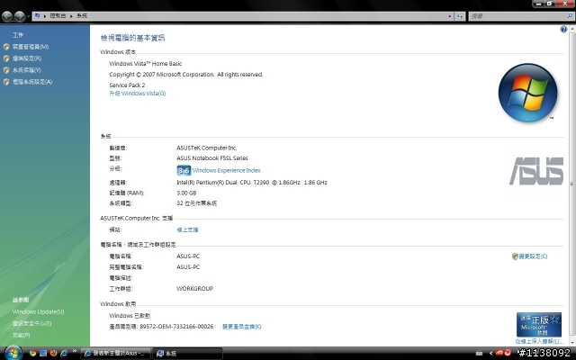Launch Firefox from Quick Launch
The height and width of the screenshot is (360, 576).
click(53, 354)
